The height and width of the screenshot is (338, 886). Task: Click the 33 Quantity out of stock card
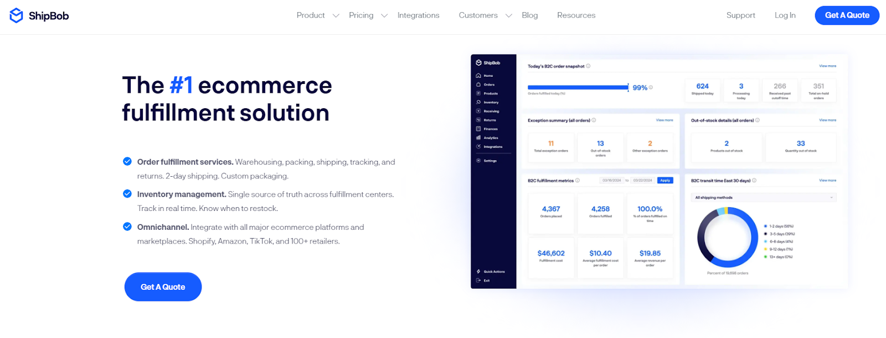click(x=801, y=147)
